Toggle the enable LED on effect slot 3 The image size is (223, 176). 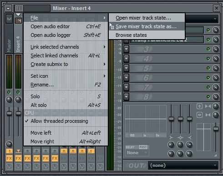[x=208, y=49]
